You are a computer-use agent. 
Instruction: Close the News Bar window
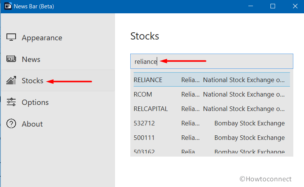(295, 6)
